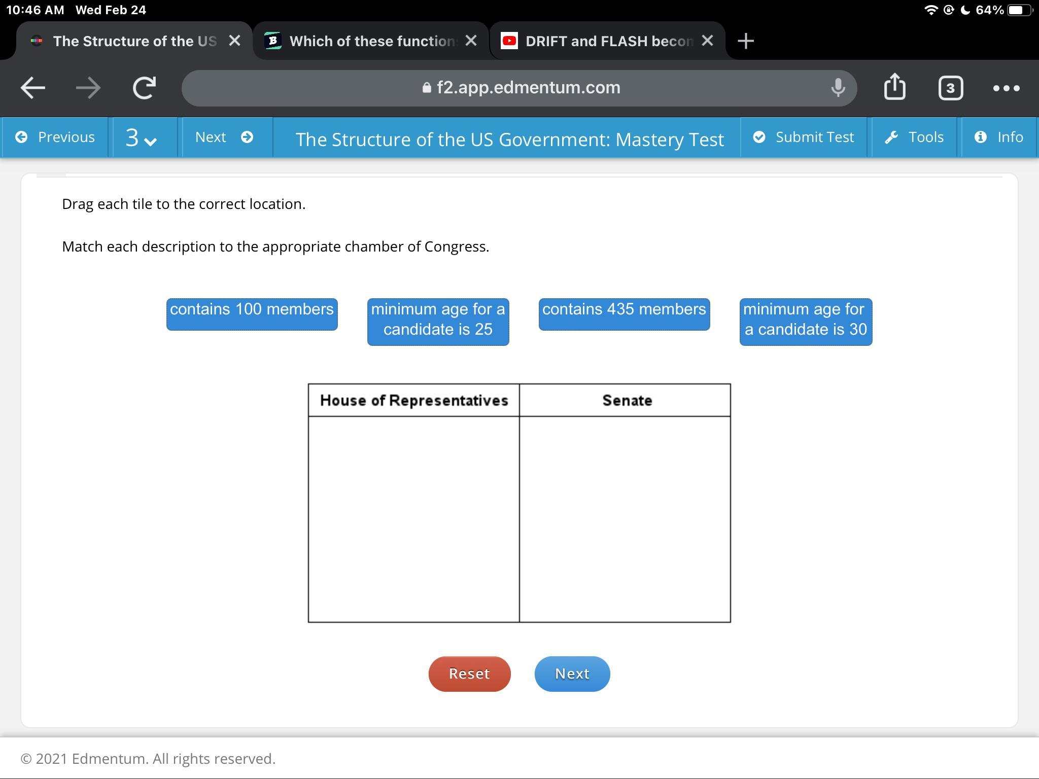
Task: Open the share sheet icon
Action: pos(894,87)
